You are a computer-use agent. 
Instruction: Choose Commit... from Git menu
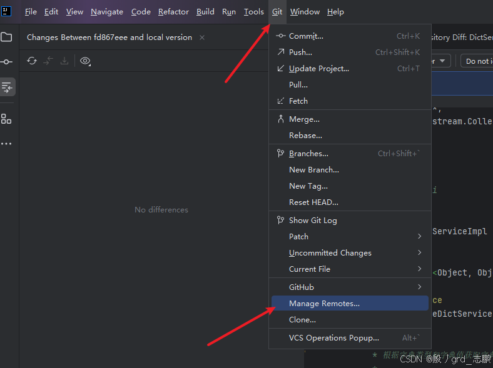point(350,36)
